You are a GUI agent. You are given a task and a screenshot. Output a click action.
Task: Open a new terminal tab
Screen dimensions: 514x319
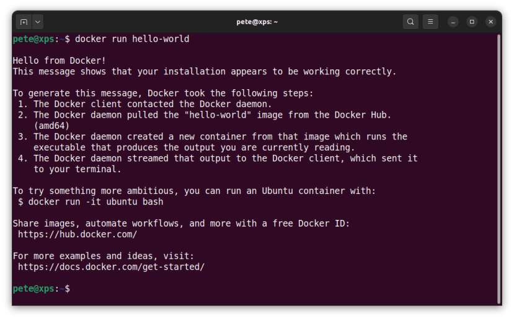(x=24, y=22)
